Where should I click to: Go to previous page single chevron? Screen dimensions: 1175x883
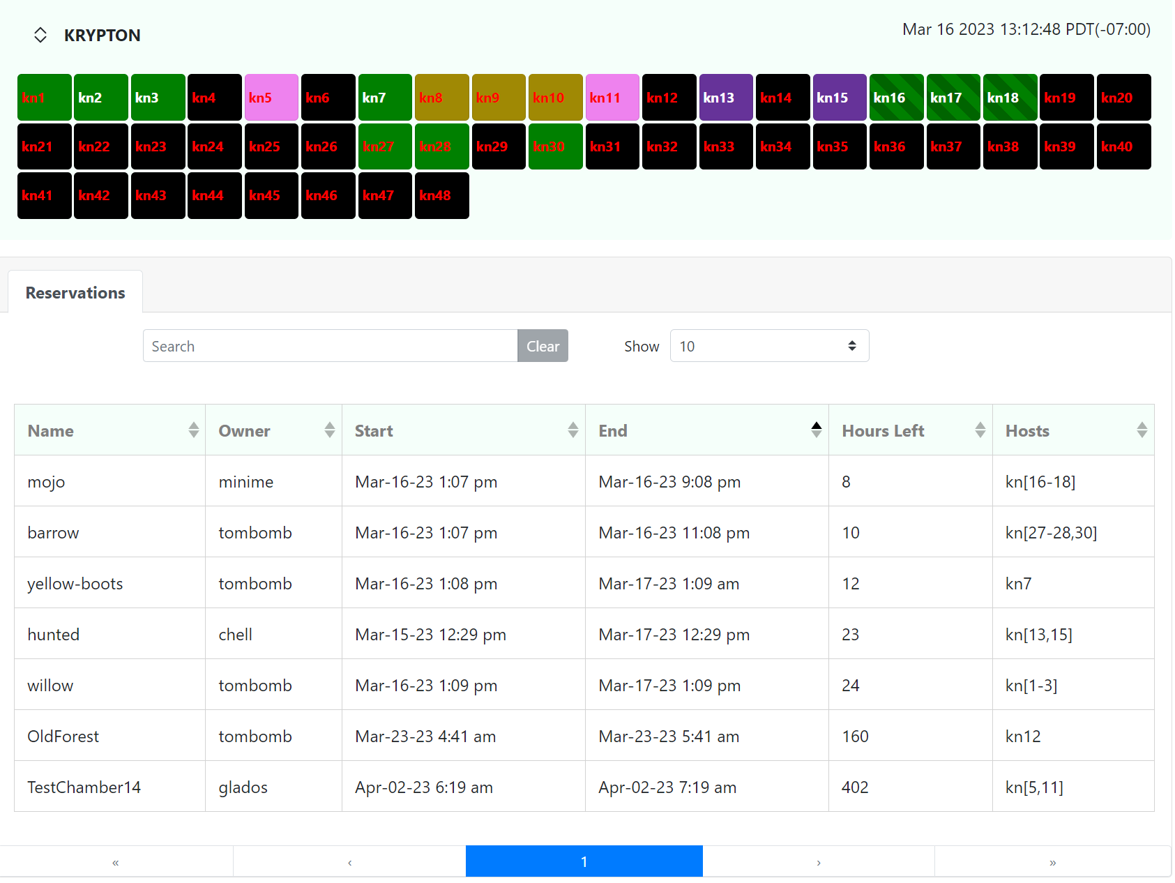coord(349,862)
